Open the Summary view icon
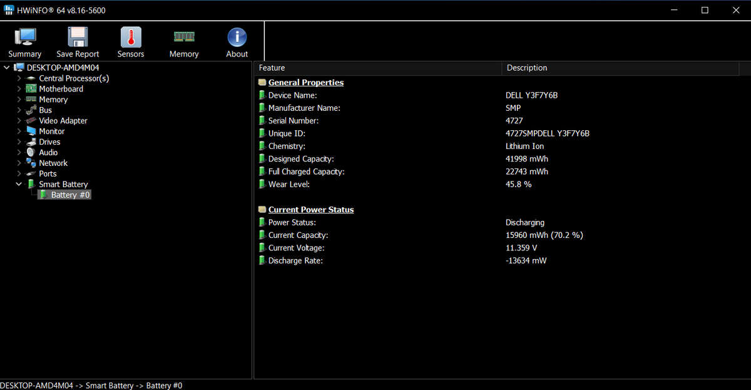The width and height of the screenshot is (751, 390). [24, 38]
